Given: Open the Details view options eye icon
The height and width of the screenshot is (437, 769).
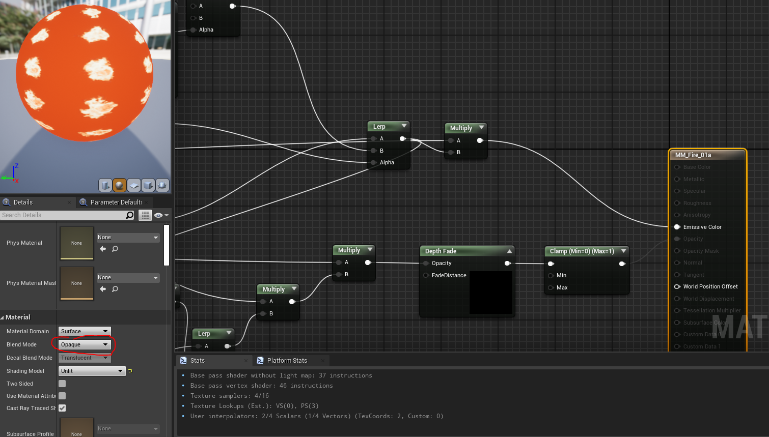Looking at the screenshot, I should coord(159,215).
